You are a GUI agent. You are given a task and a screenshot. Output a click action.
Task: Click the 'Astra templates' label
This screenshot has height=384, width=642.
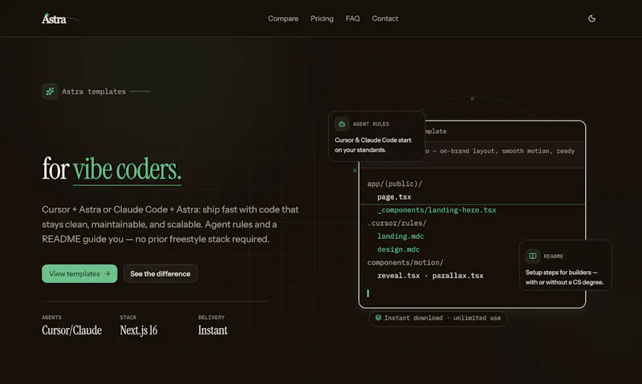click(94, 91)
